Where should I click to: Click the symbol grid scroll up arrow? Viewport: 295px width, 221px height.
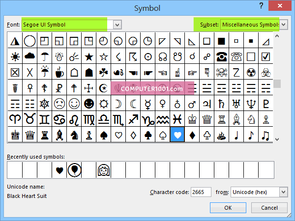pos(277,36)
